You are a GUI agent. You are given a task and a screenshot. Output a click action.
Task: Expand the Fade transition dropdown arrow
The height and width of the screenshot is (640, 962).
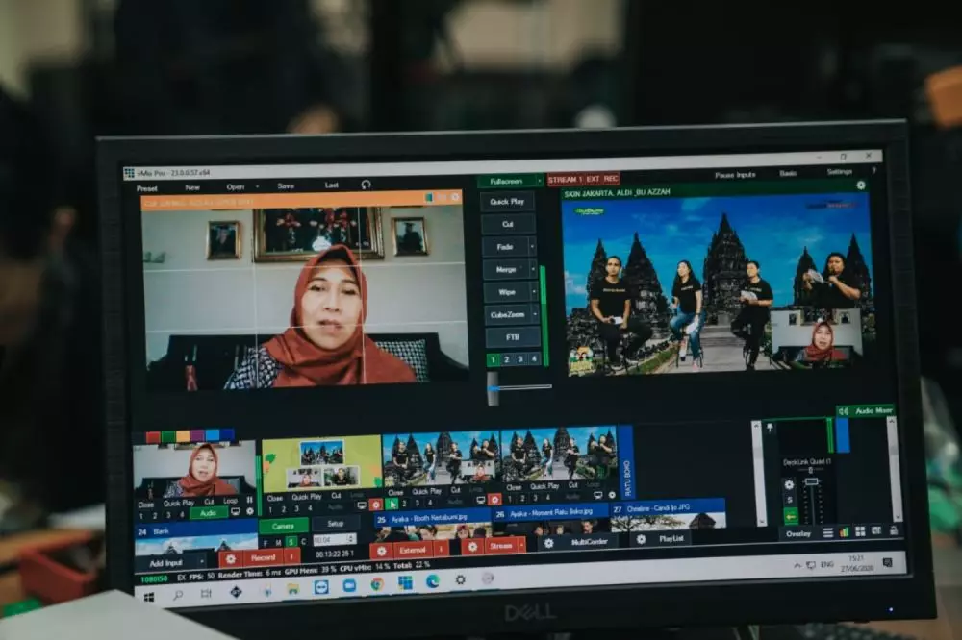[533, 246]
